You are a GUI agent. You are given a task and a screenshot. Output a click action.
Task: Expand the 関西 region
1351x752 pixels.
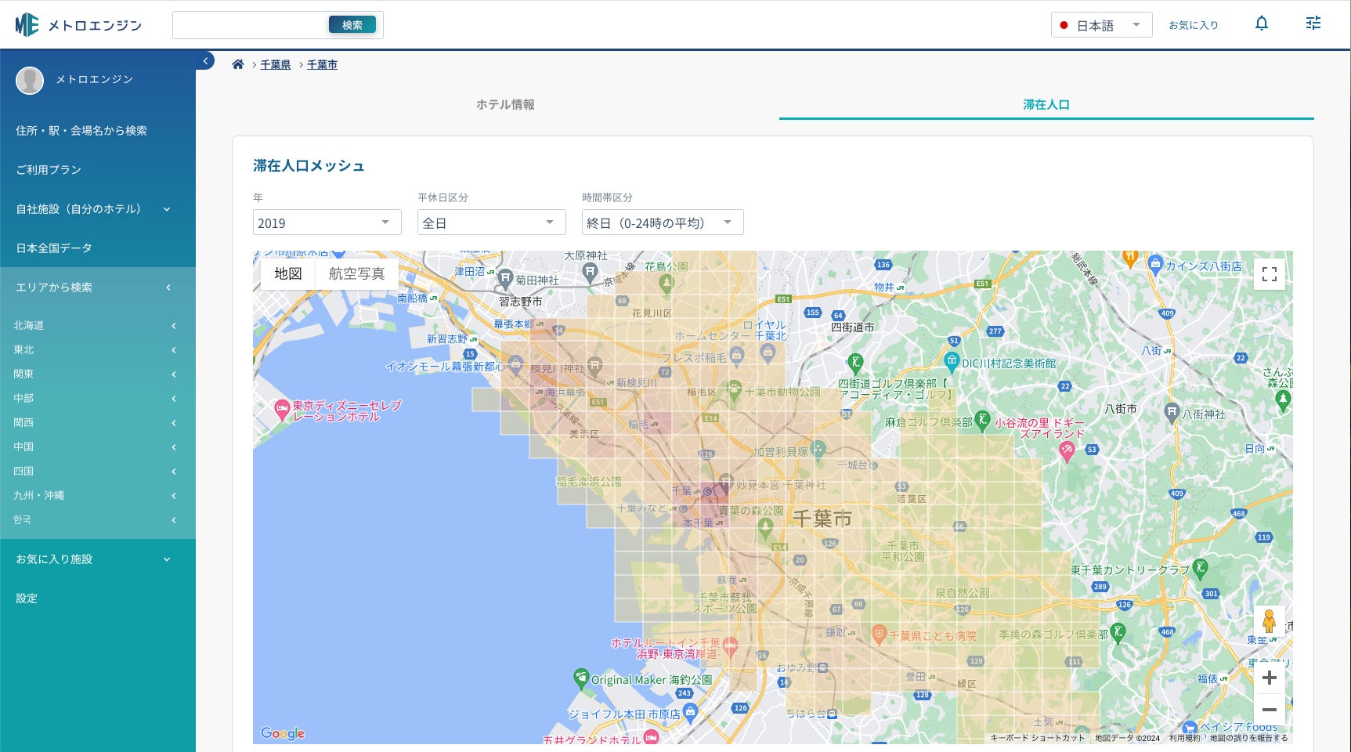(x=98, y=422)
